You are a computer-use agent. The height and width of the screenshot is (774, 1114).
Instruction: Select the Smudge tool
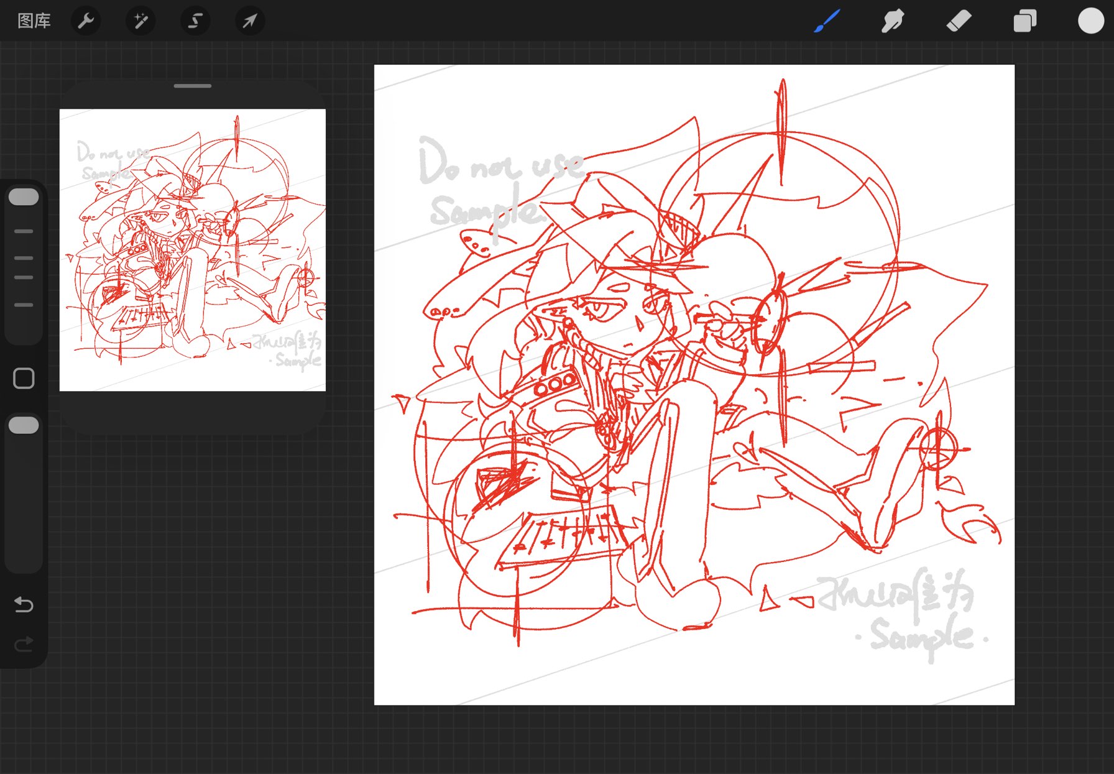click(893, 21)
